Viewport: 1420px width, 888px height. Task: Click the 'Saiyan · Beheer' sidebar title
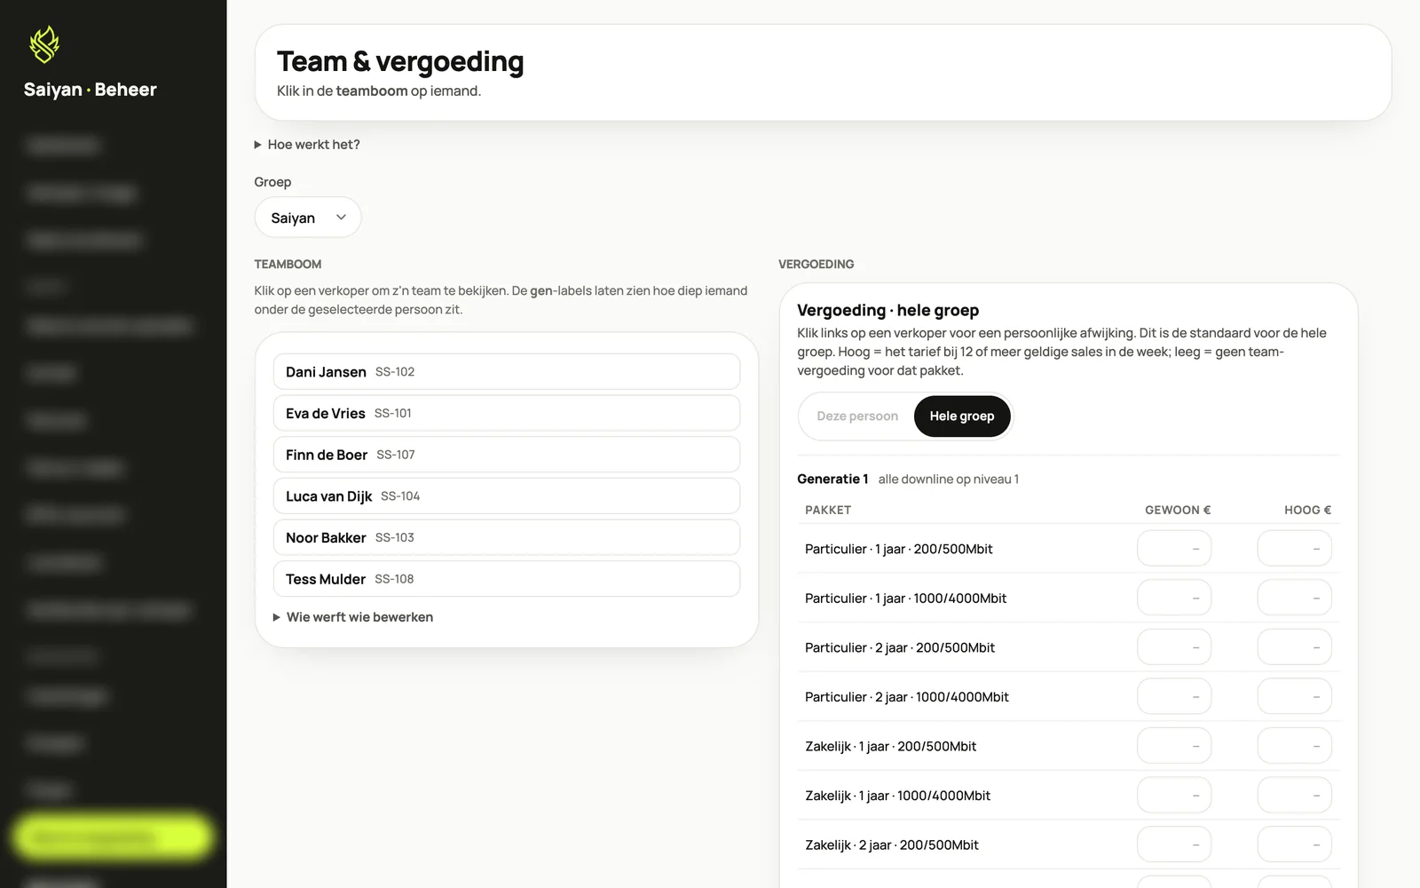[x=90, y=90]
